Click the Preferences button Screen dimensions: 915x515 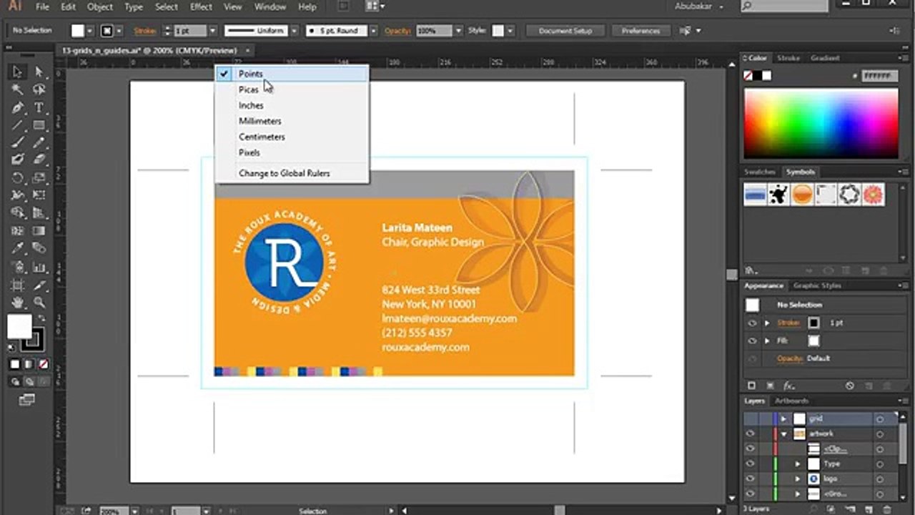click(640, 31)
